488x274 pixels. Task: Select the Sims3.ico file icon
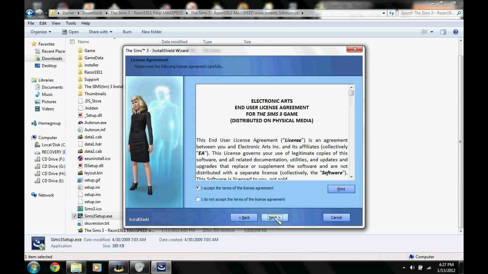(x=80, y=209)
